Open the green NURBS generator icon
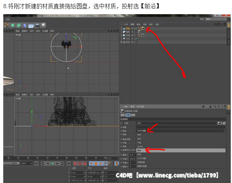 tap(13, 25)
